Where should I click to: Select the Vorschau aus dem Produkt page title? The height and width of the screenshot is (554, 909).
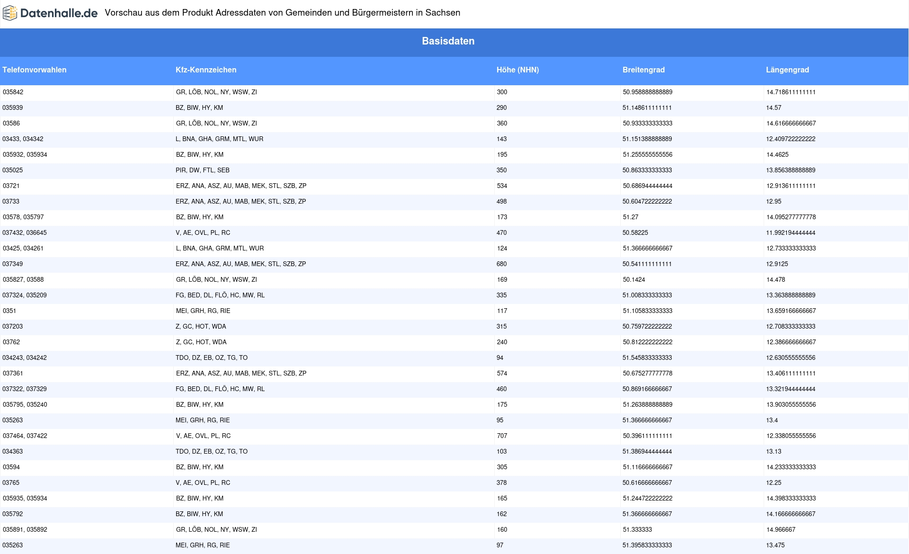(282, 13)
